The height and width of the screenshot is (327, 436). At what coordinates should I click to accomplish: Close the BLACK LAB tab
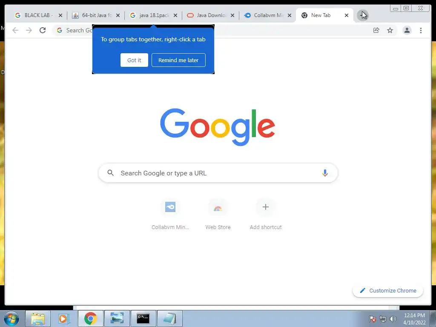60,15
